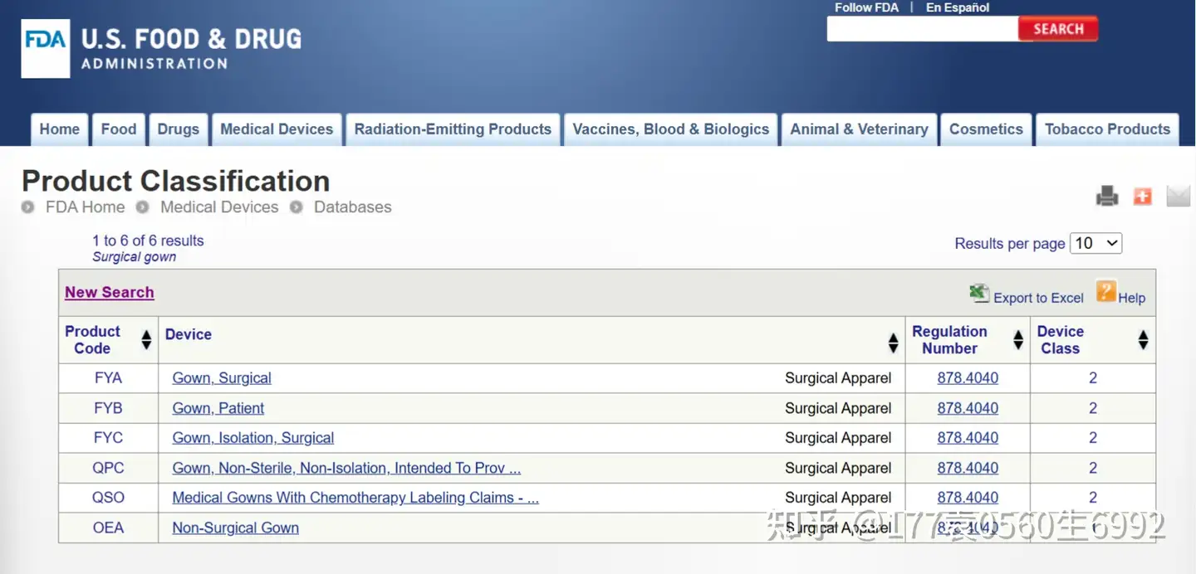Click device class 2 in FYB row
The image size is (1196, 574).
tap(1093, 408)
